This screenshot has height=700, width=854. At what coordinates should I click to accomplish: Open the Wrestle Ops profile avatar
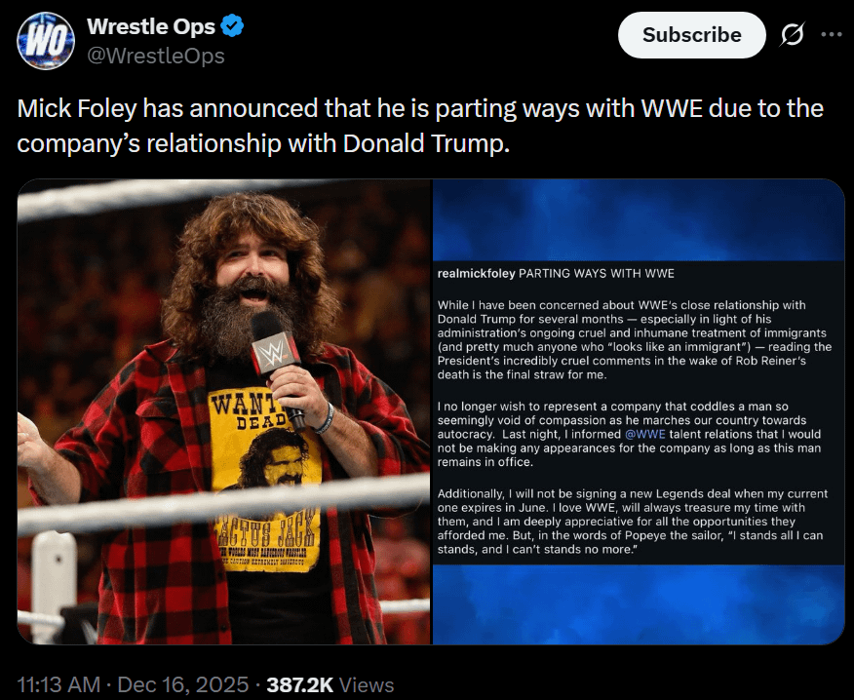46,41
